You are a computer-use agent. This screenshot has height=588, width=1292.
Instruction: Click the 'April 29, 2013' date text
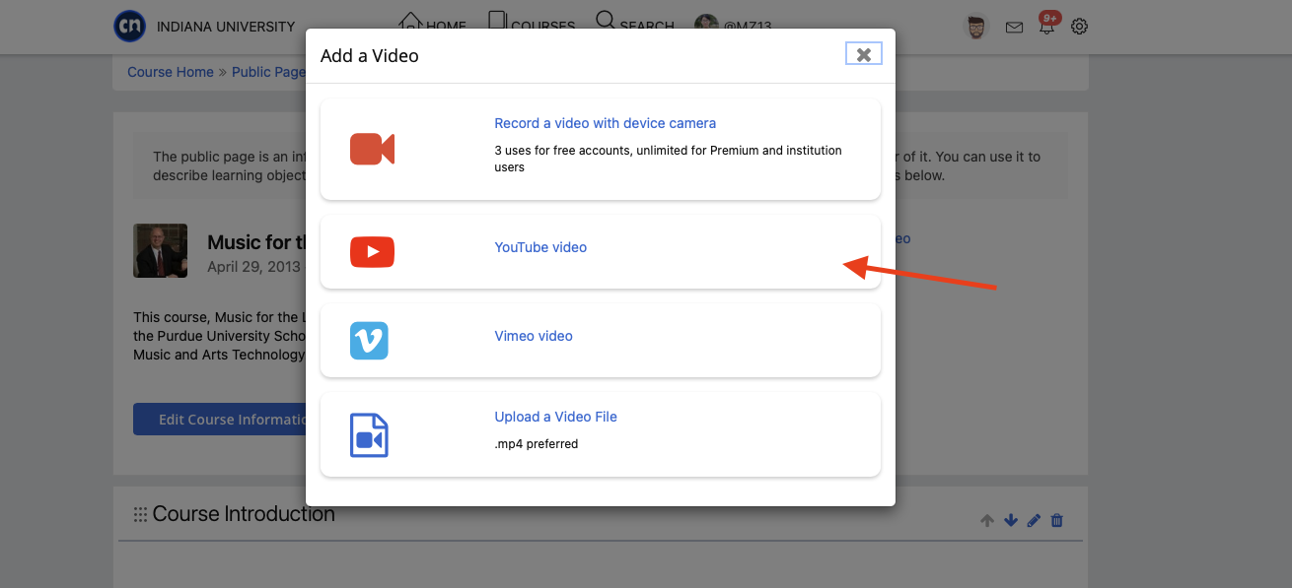pos(253,266)
